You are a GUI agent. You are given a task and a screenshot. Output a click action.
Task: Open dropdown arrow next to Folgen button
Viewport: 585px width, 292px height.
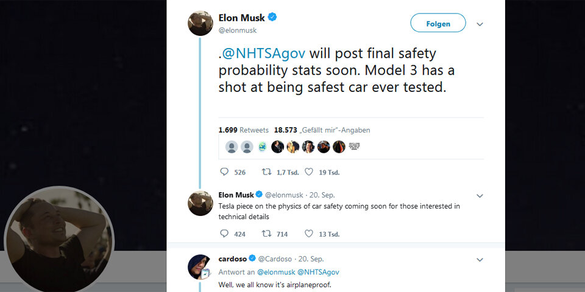coord(480,24)
